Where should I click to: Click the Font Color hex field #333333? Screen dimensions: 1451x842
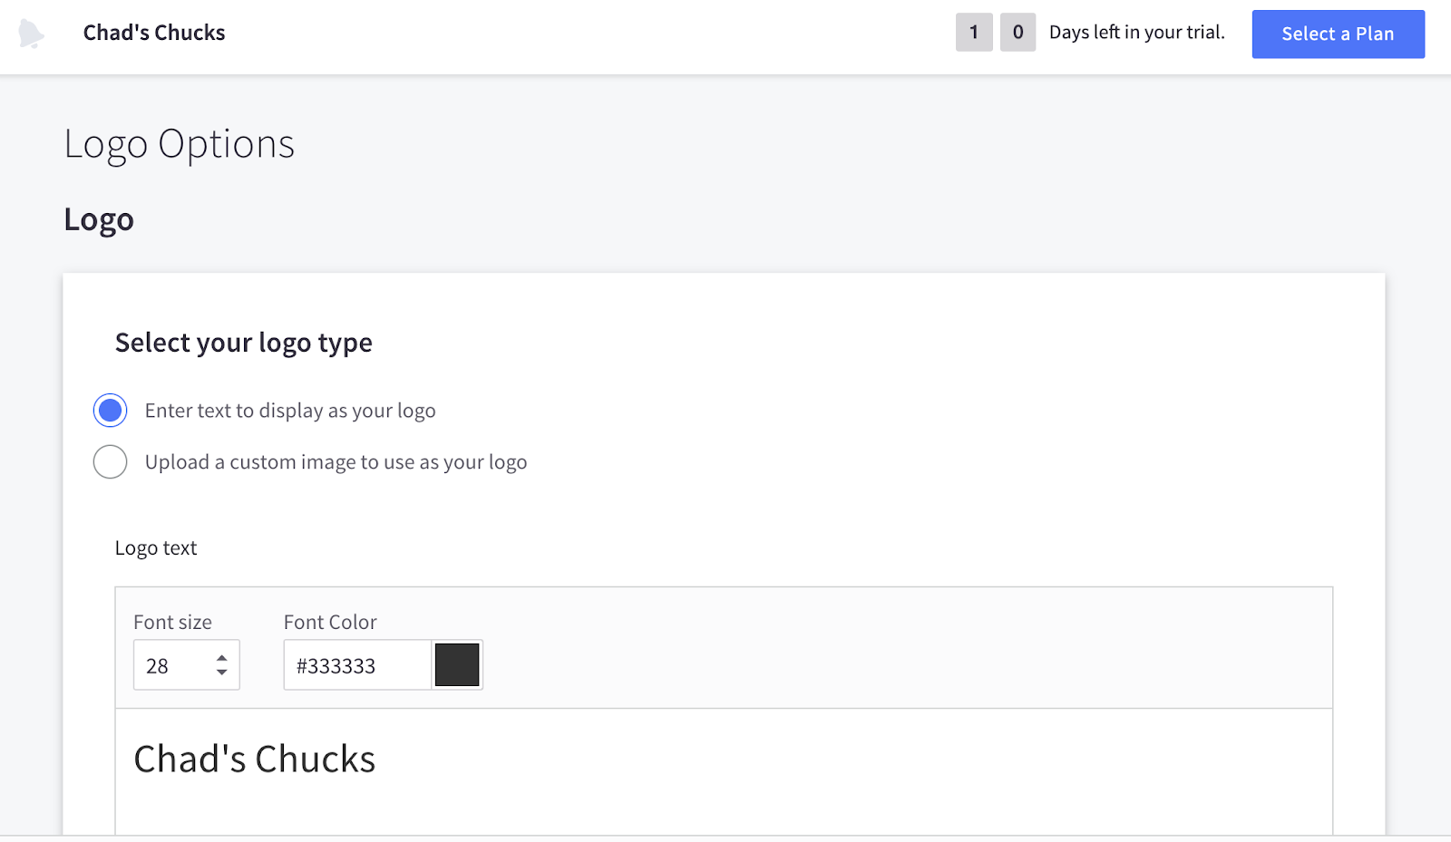(x=357, y=665)
